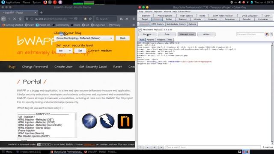
Task: Show more toolbar items chevron in Firefox
Action: [x=127, y=19]
